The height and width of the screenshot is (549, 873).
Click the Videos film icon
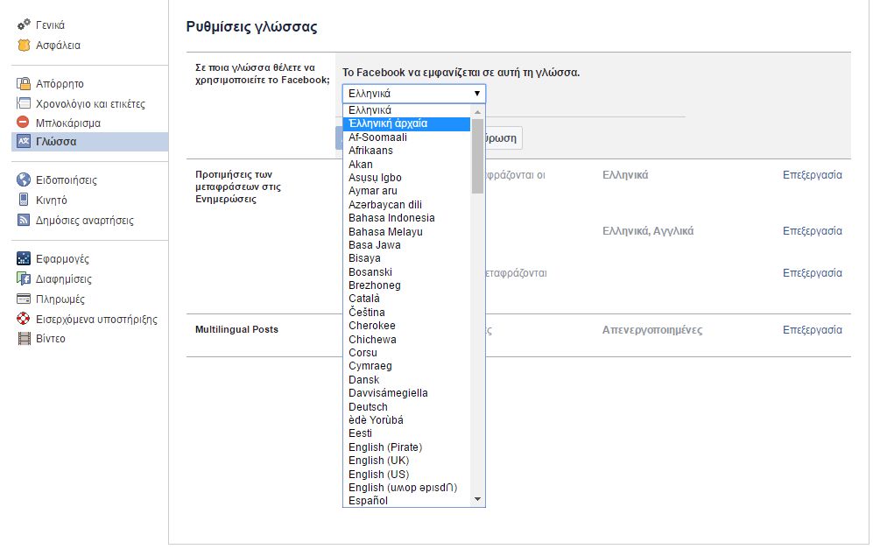pyautogui.click(x=25, y=339)
